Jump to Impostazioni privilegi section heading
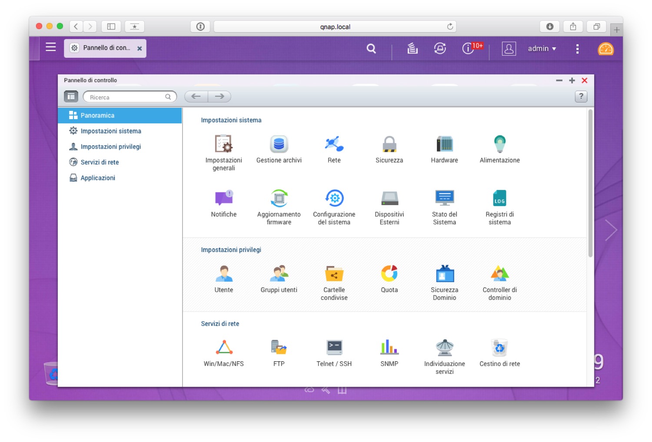Screen dimensions: 652x442 tap(231, 250)
